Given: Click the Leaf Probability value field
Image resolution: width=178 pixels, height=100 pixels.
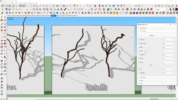Looking at the screenshot, I should [x=168, y=73].
